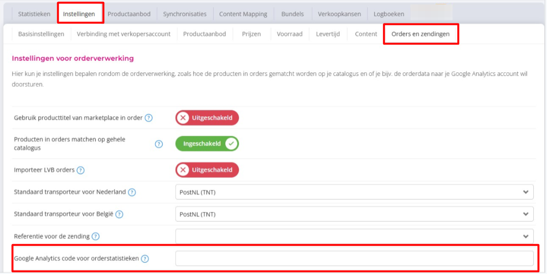Click help icon next to 'Standaard transporteur voor Nederland'

coord(131,192)
